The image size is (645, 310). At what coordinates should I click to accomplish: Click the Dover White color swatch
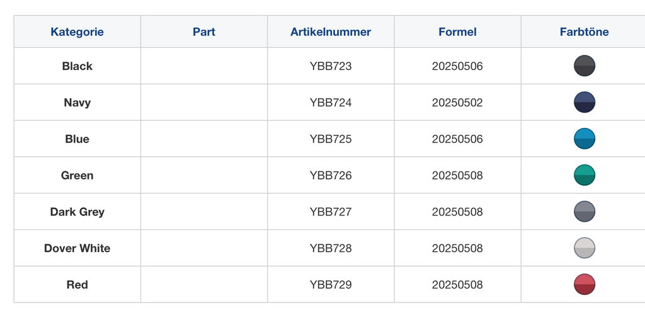pyautogui.click(x=585, y=248)
